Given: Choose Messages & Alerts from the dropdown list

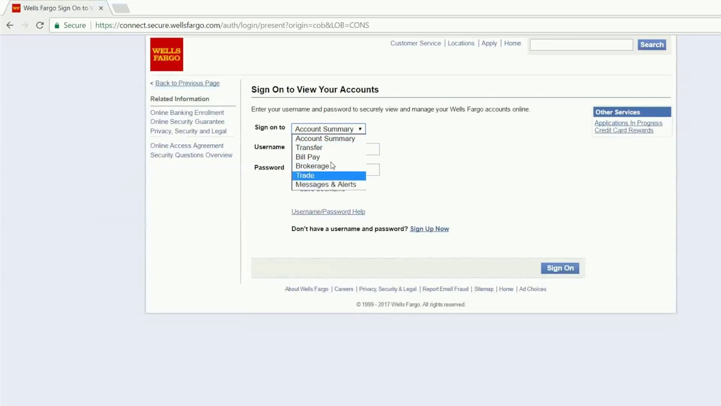Looking at the screenshot, I should click(x=326, y=184).
